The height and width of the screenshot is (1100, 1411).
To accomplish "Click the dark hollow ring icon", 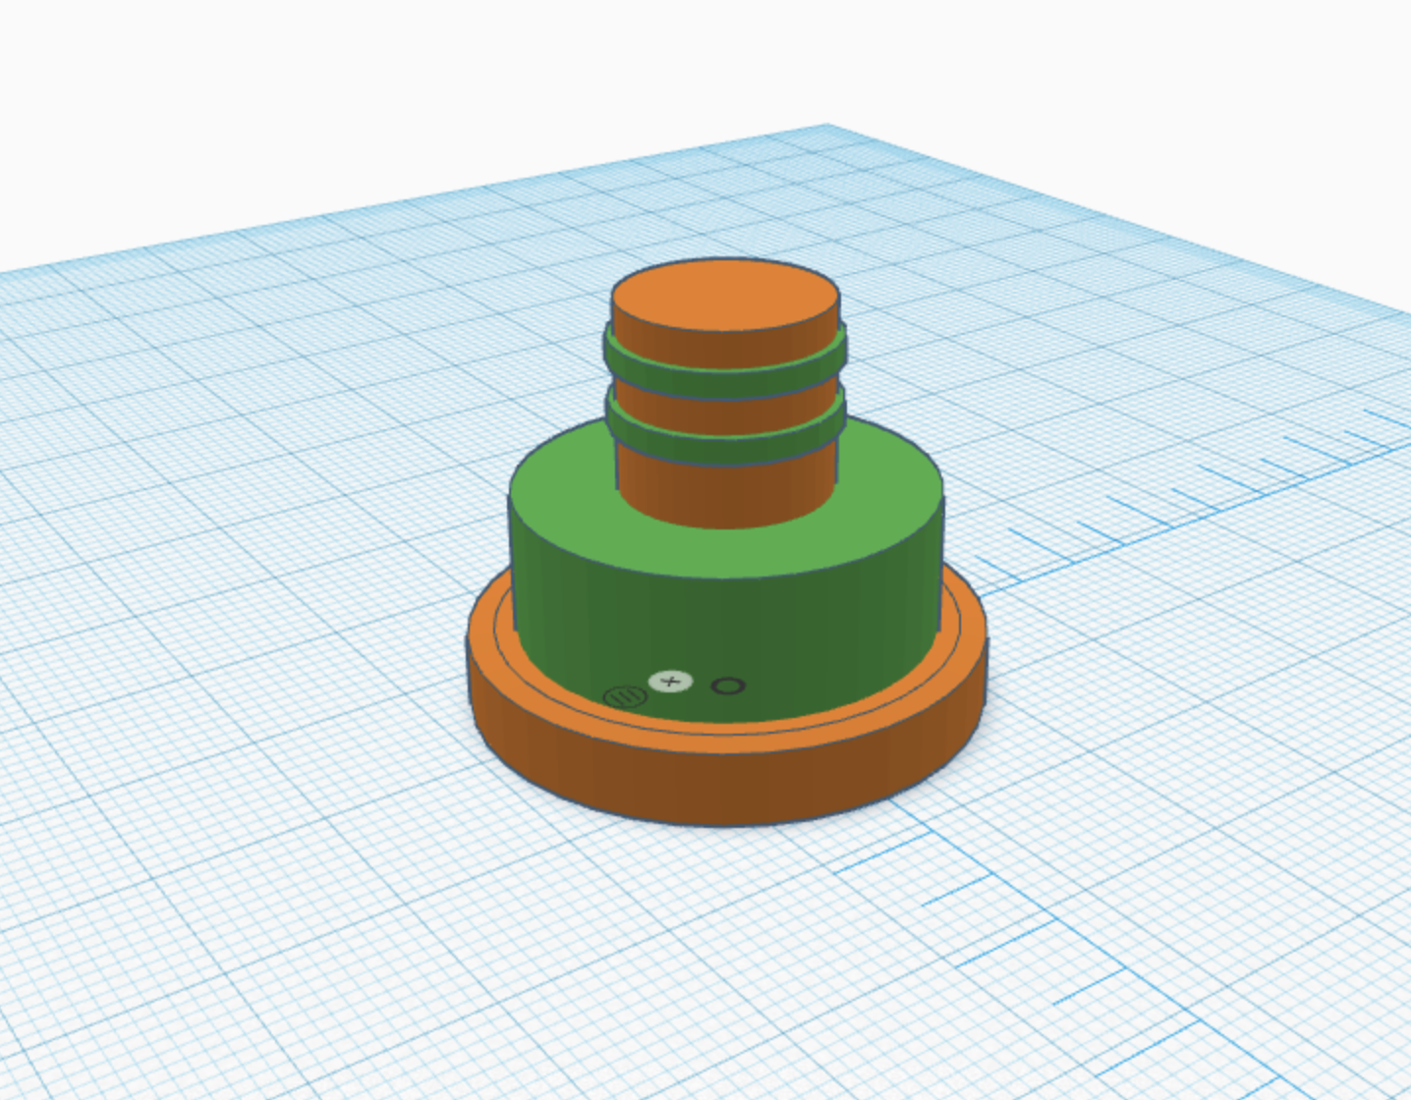I will click(x=727, y=686).
